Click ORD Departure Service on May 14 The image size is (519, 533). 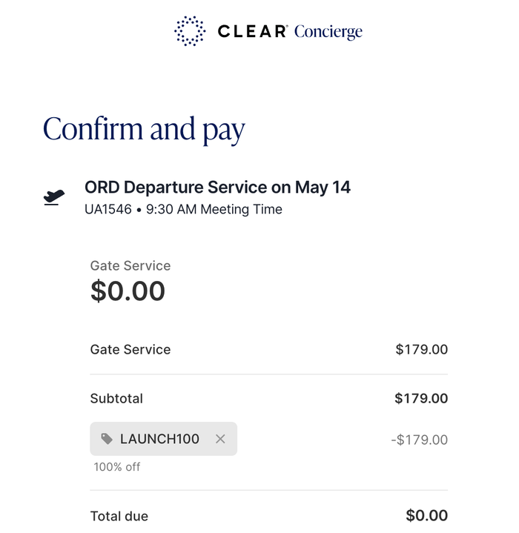[x=217, y=188]
